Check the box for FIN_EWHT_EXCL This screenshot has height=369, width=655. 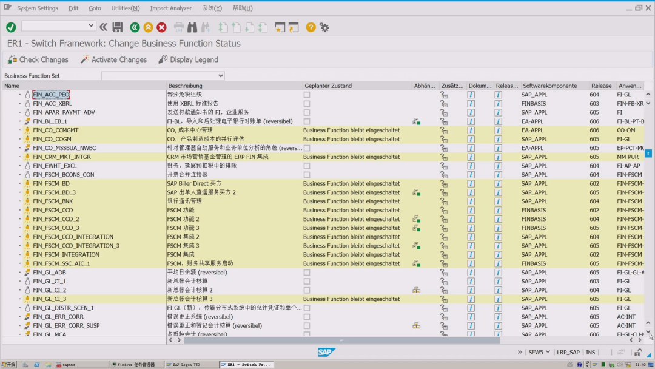click(x=307, y=166)
